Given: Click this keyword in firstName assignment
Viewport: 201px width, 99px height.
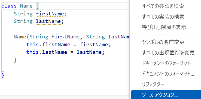Looking at the screenshot, I should (33, 45).
